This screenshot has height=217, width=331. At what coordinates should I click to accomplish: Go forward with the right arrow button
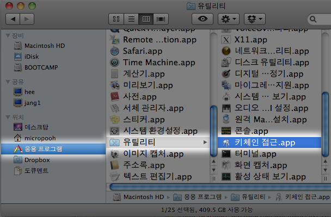pyautogui.click(x=27, y=19)
